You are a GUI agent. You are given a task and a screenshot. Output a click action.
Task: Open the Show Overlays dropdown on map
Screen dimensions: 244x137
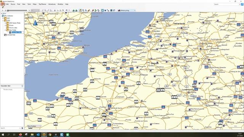point(34,126)
